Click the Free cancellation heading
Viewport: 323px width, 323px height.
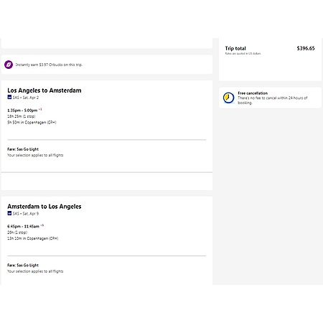(x=253, y=93)
